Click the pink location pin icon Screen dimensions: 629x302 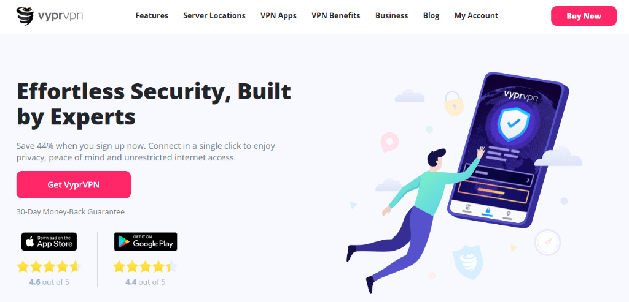click(389, 142)
